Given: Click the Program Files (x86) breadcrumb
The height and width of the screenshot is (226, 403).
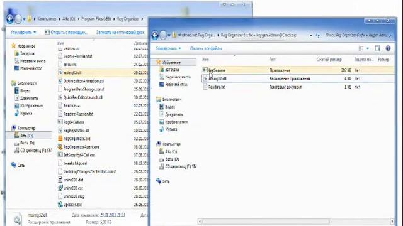Looking at the screenshot, I should tap(96, 19).
